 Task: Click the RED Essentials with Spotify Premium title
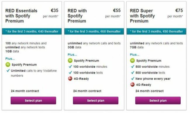[21, 16]
